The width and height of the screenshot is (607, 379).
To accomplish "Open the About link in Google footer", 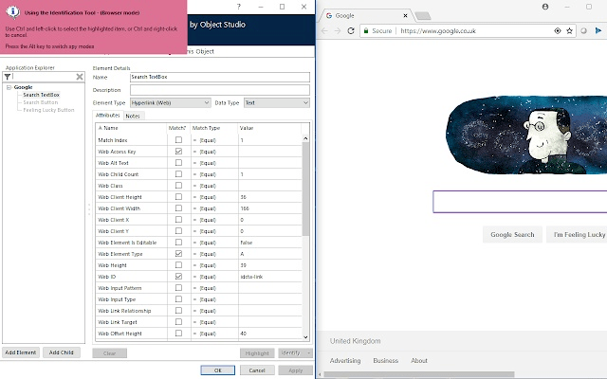I will 419,360.
